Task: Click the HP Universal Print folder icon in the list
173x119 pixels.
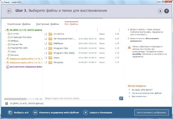Action: 50,39
